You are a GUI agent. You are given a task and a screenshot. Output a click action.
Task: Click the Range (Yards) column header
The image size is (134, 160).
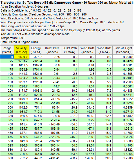(x=7, y=50)
